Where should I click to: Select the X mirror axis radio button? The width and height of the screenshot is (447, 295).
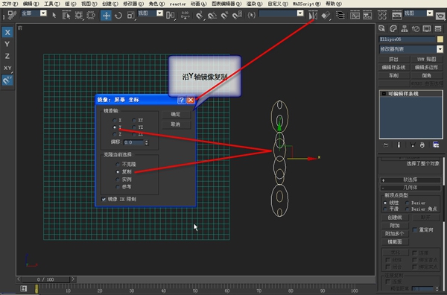(x=115, y=120)
